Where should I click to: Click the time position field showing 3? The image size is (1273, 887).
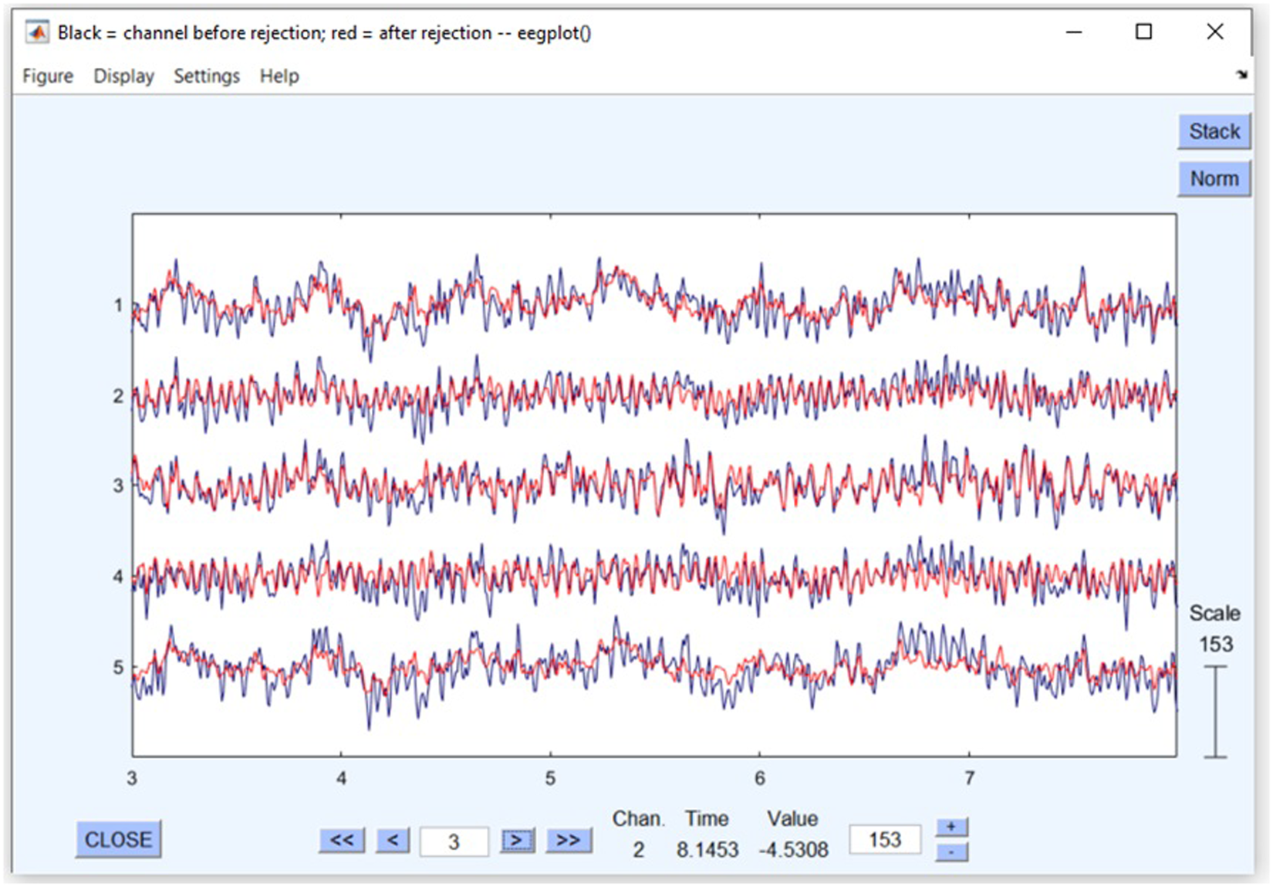click(454, 841)
